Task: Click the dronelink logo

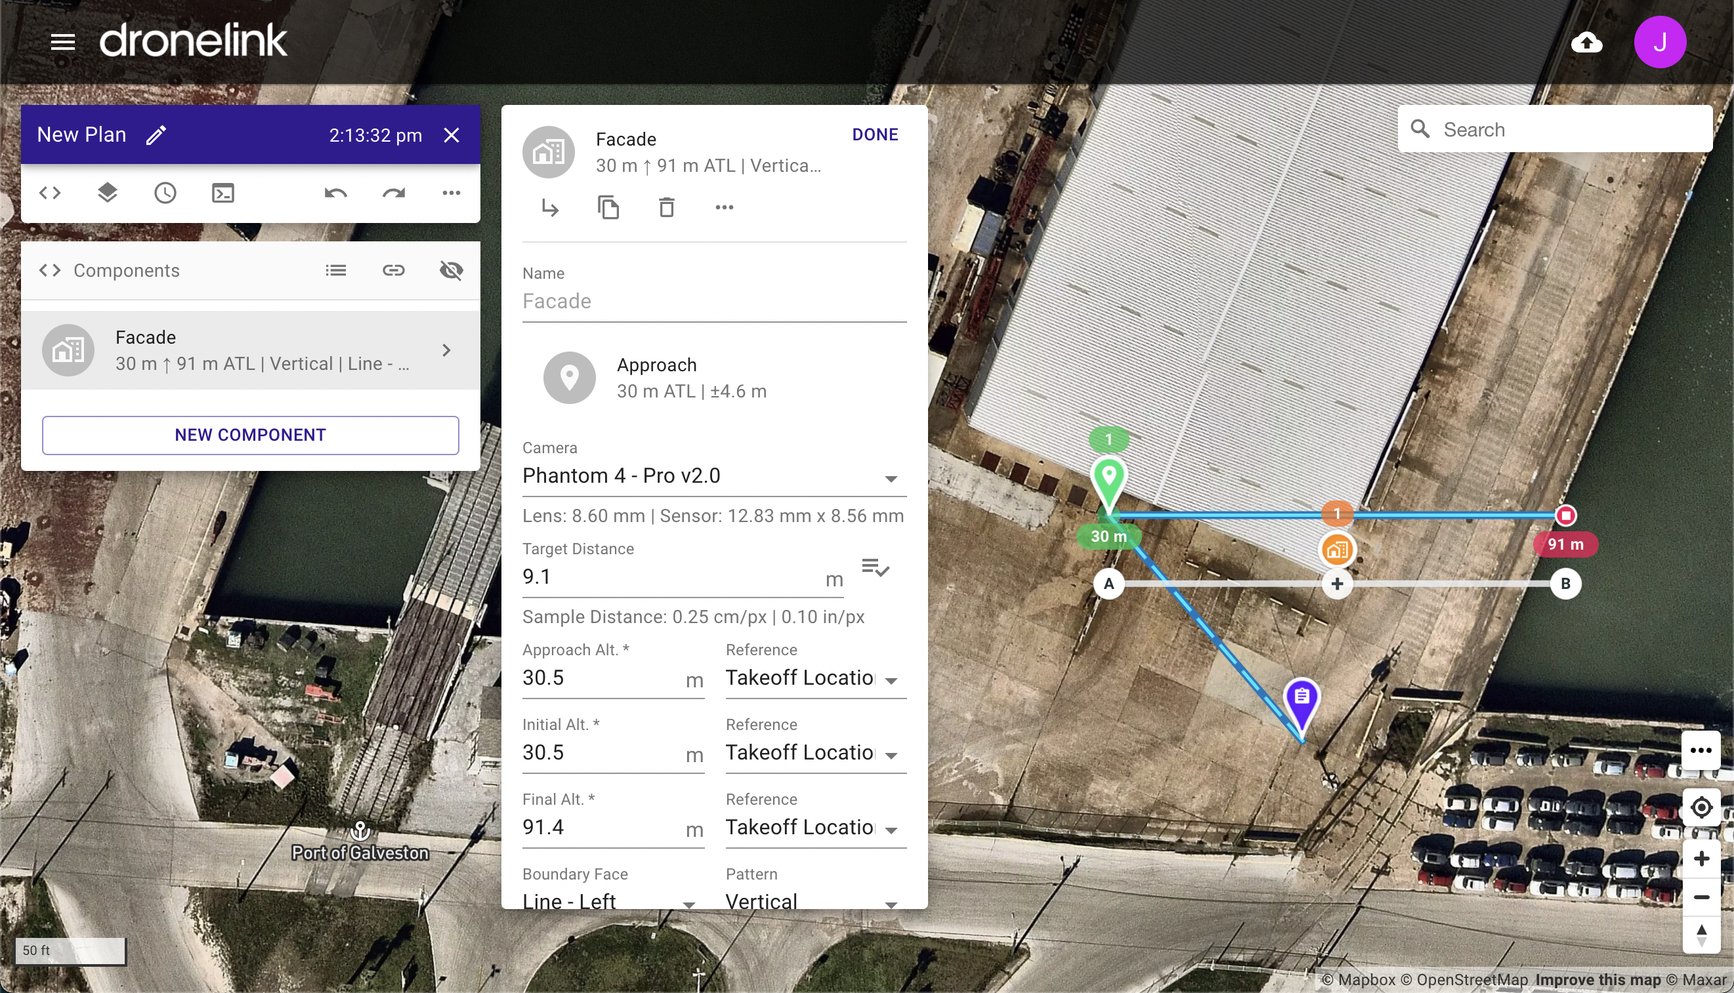Action: pos(193,40)
